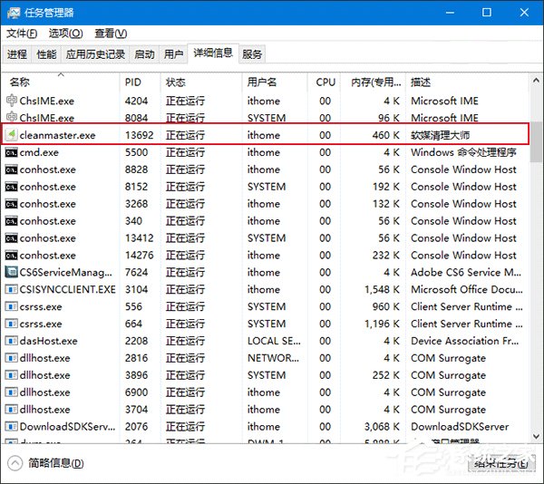Sort by the 状态 column header
The image size is (544, 484).
tap(201, 82)
